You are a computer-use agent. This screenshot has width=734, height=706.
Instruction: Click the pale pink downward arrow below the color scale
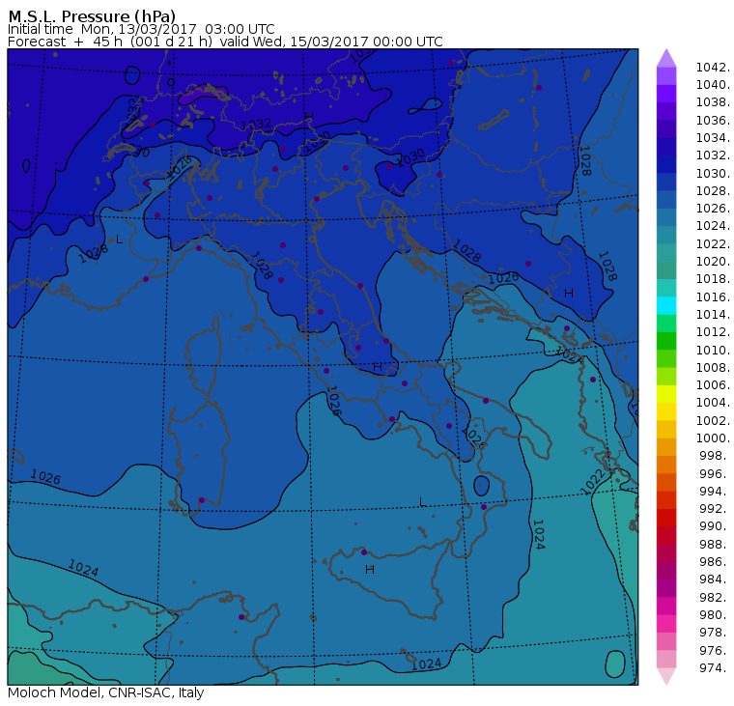point(666,675)
